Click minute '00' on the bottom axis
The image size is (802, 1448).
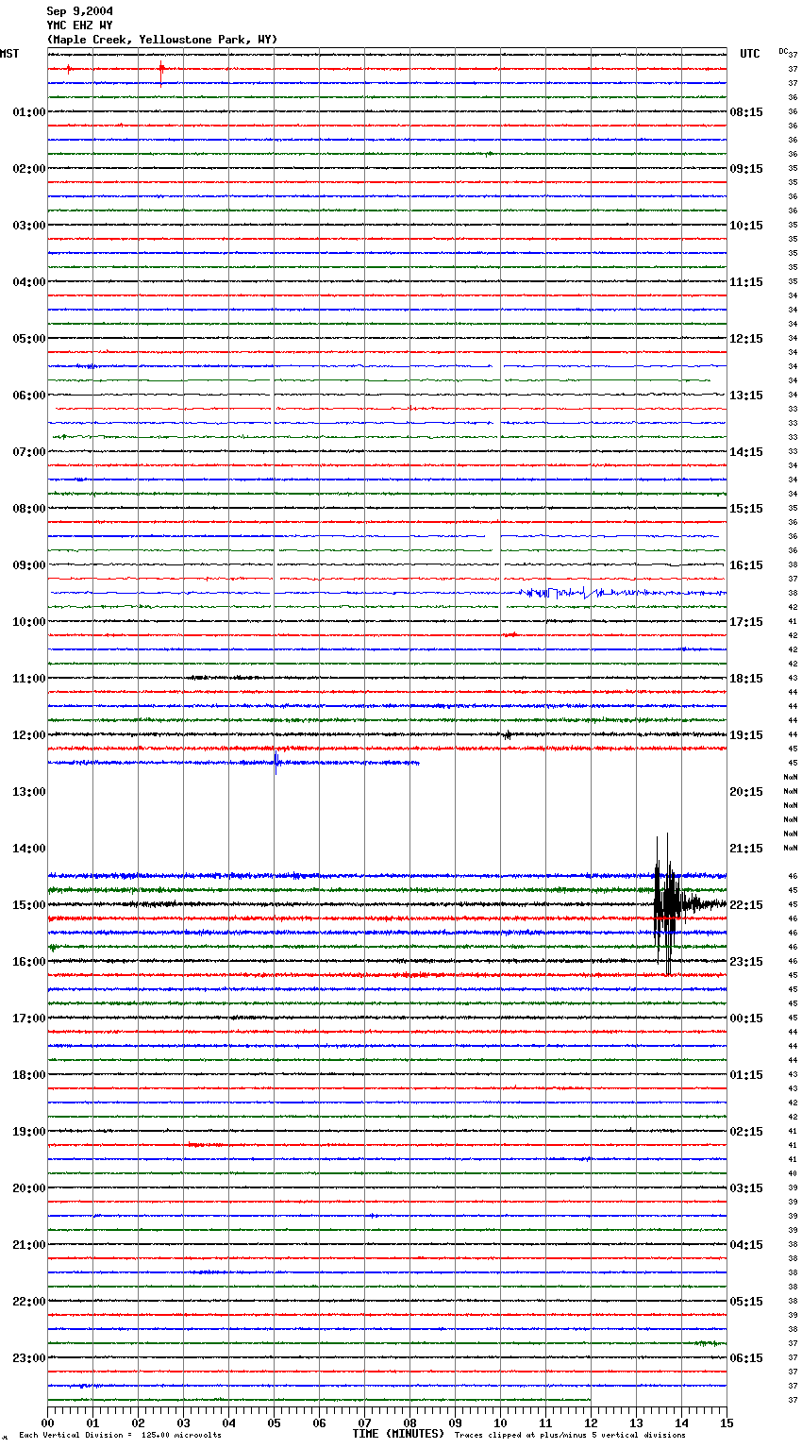tap(47, 1423)
